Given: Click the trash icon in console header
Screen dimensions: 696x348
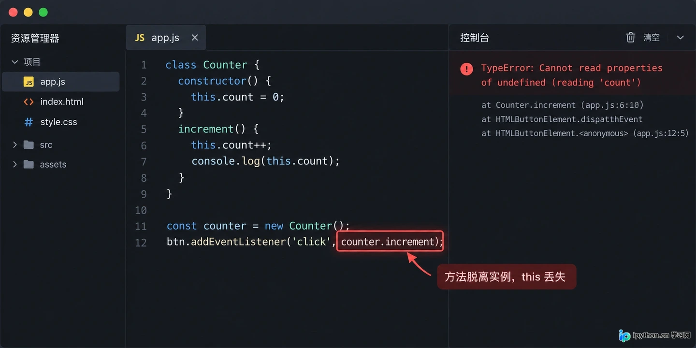Looking at the screenshot, I should [x=631, y=38].
